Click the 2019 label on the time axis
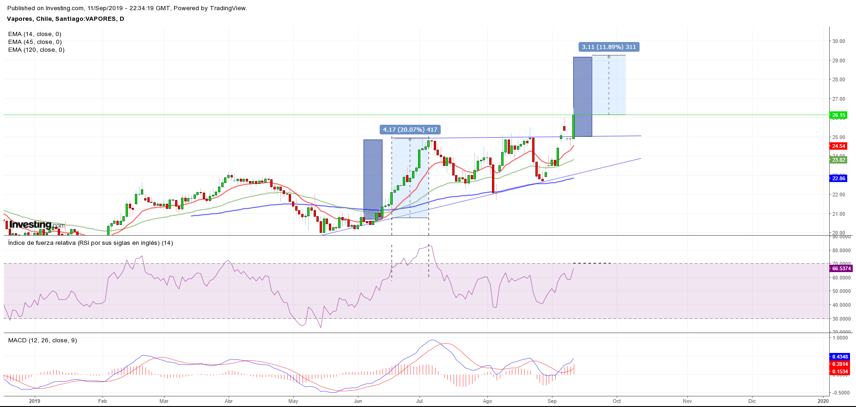Image resolution: width=856 pixels, height=407 pixels. 35,401
